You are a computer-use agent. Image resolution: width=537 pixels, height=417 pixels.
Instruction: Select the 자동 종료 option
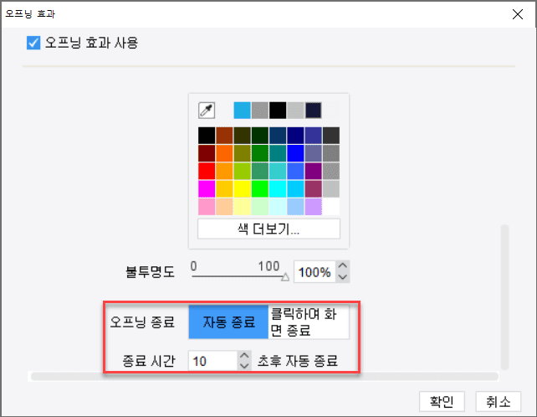(228, 322)
